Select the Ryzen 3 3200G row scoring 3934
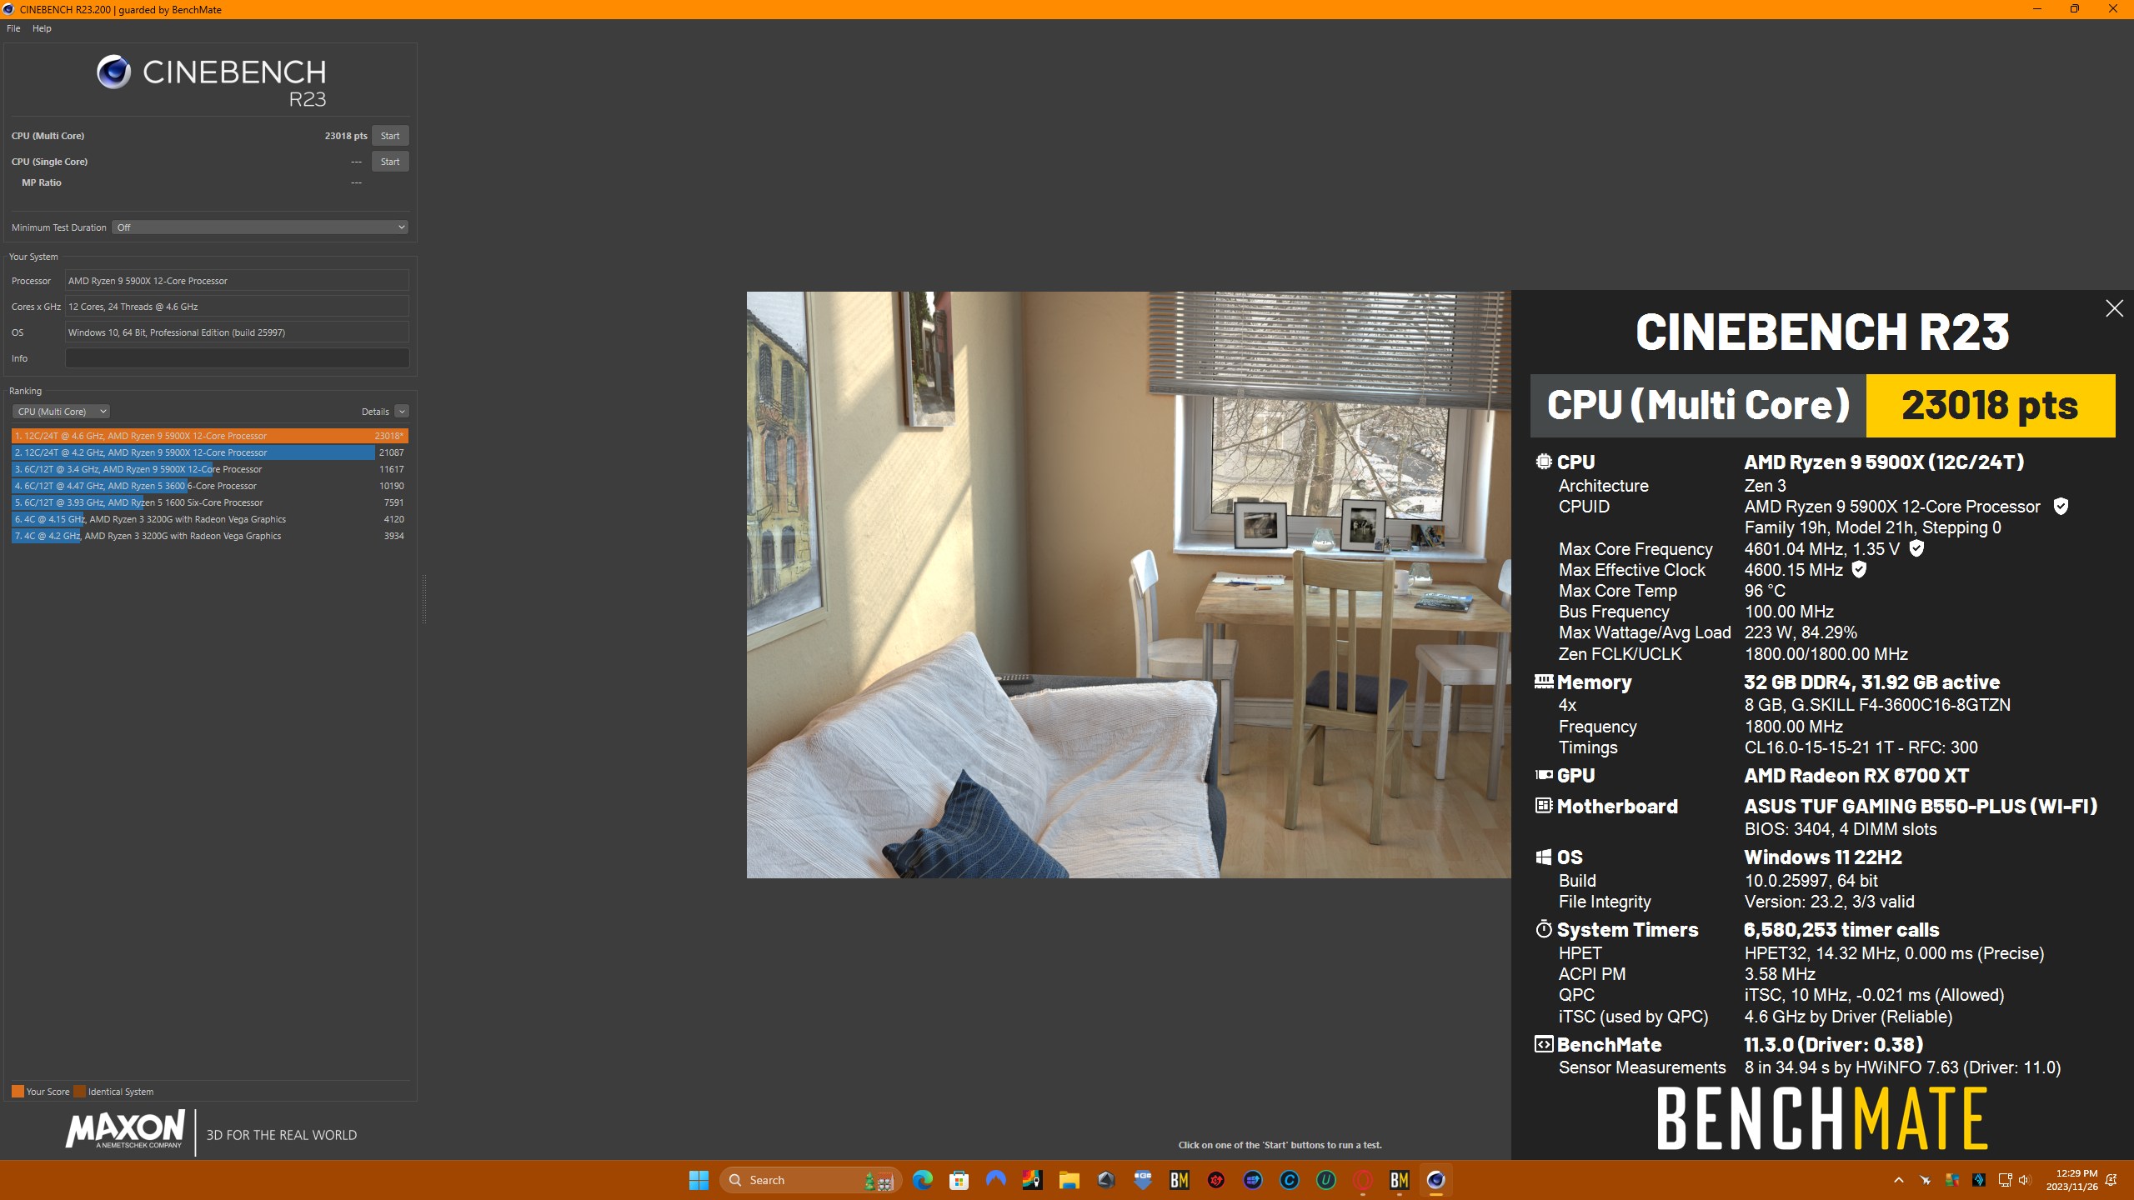Viewport: 2134px width, 1200px height. (210, 536)
